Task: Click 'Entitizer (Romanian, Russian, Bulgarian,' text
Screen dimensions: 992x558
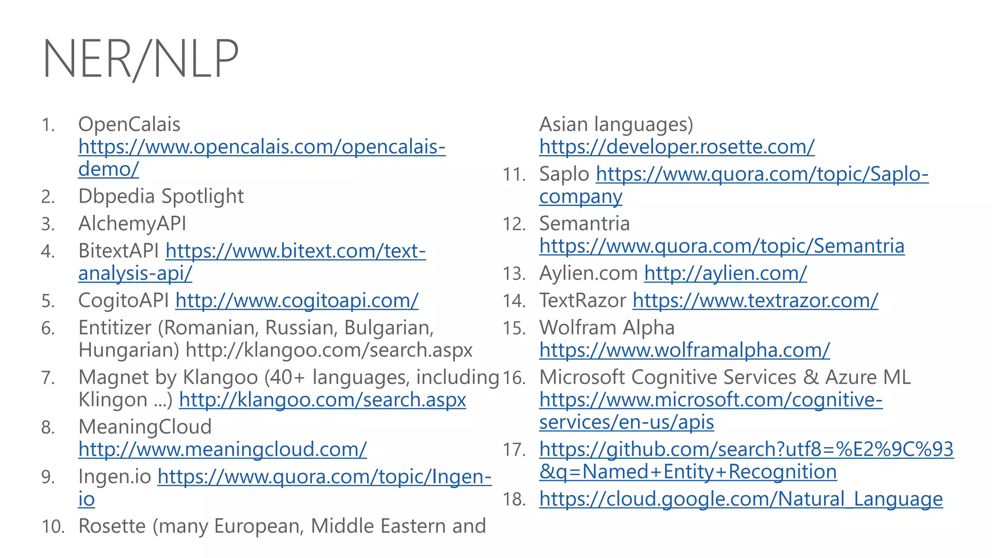Action: (256, 328)
